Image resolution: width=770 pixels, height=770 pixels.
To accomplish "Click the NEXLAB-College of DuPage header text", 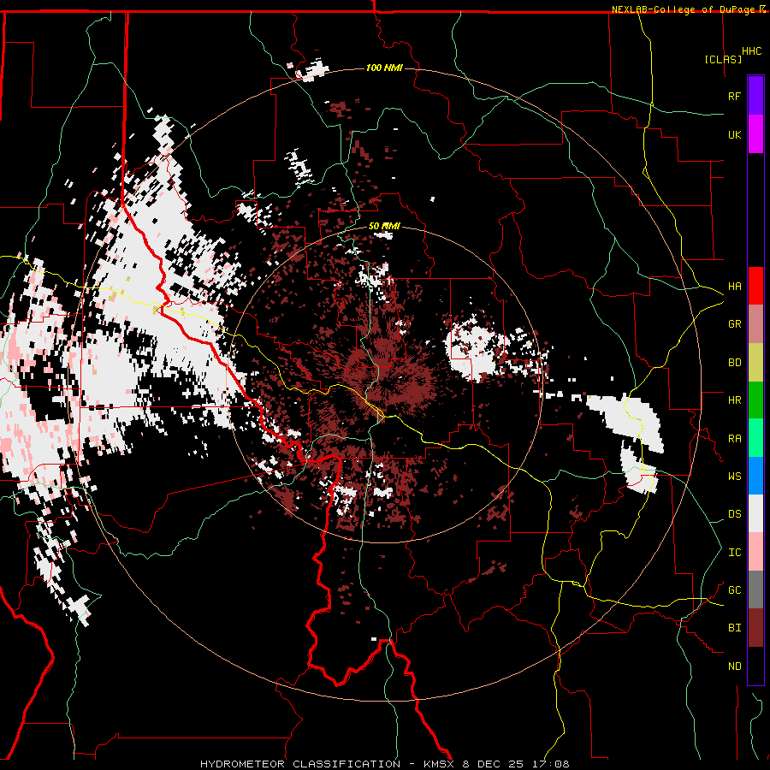I will click(x=685, y=9).
